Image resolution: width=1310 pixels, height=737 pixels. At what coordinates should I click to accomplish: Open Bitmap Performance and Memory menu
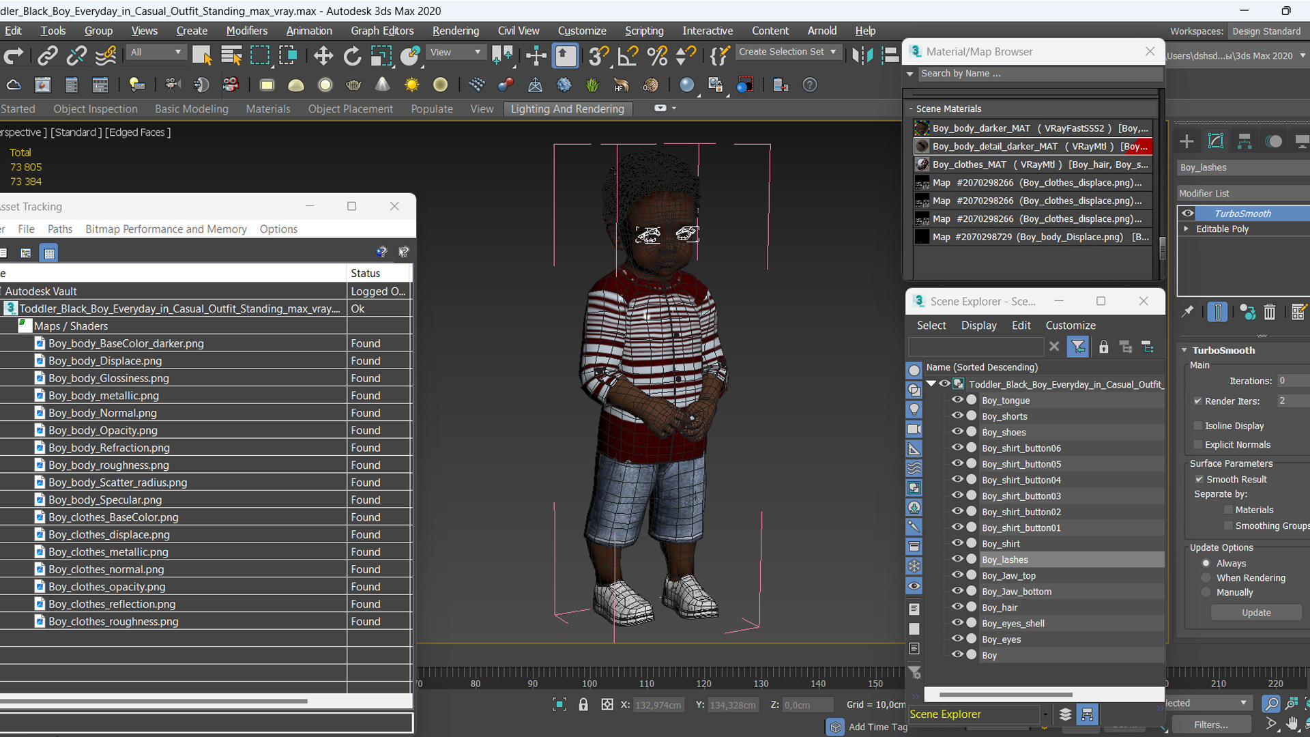(166, 229)
